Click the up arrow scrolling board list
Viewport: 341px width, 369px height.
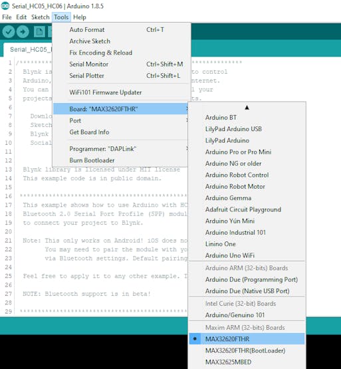247,108
